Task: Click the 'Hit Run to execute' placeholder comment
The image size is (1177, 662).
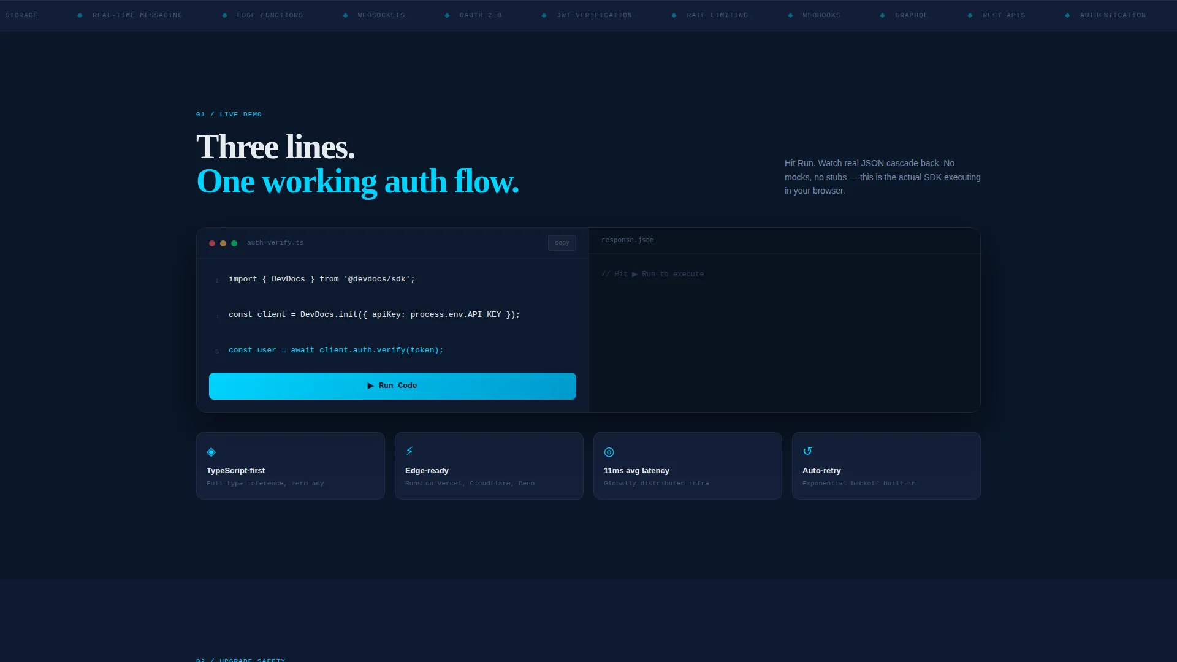Action: pos(652,274)
